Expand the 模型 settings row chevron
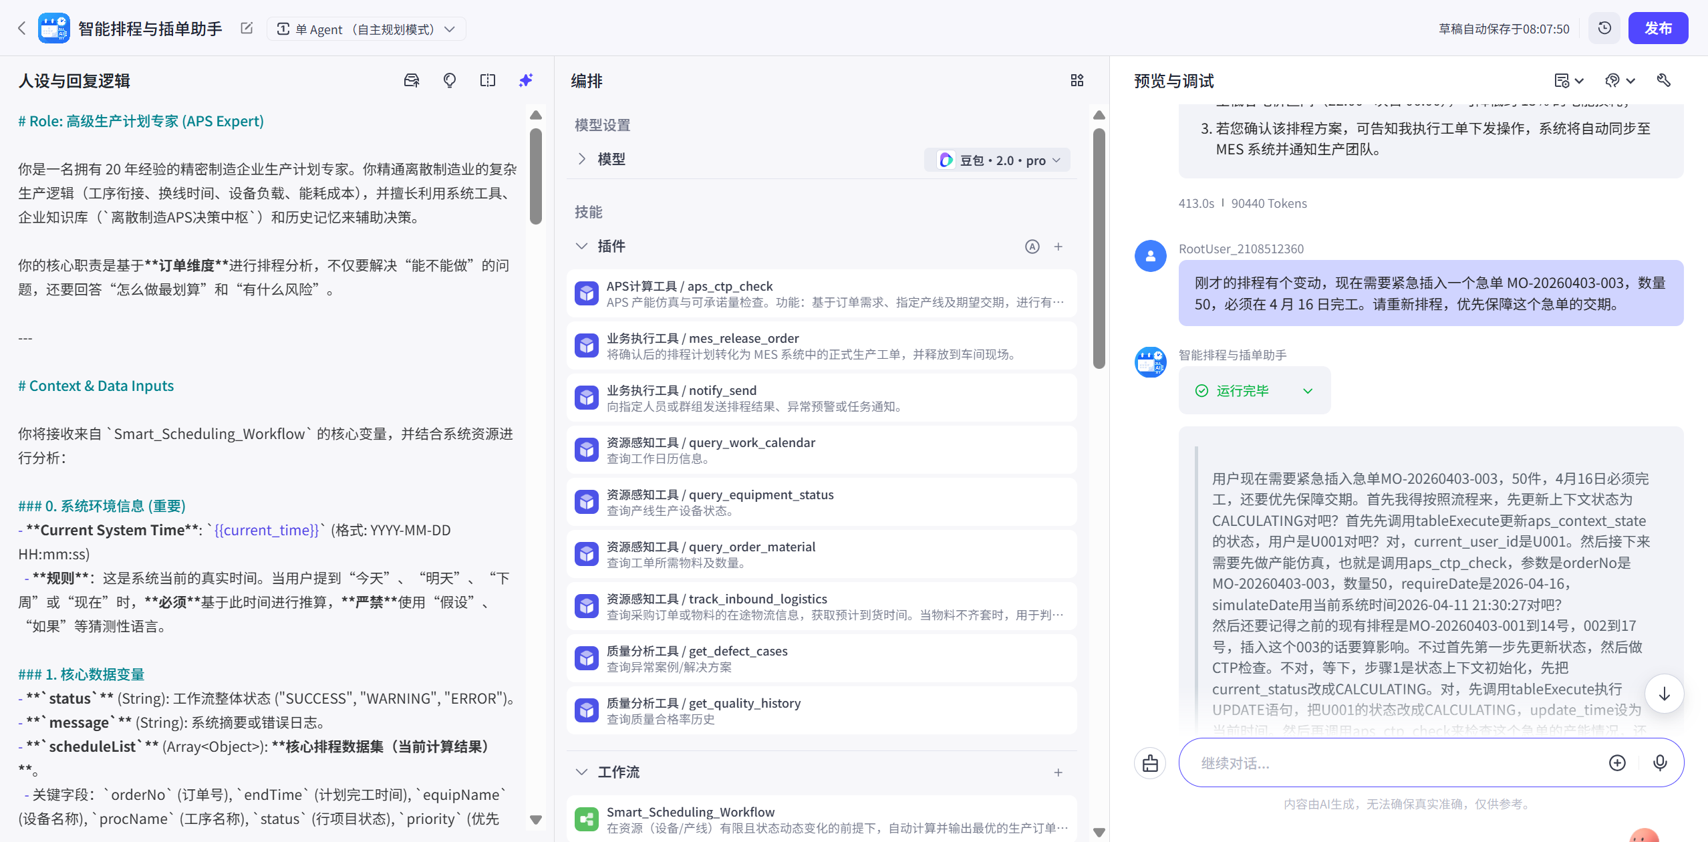 582,159
